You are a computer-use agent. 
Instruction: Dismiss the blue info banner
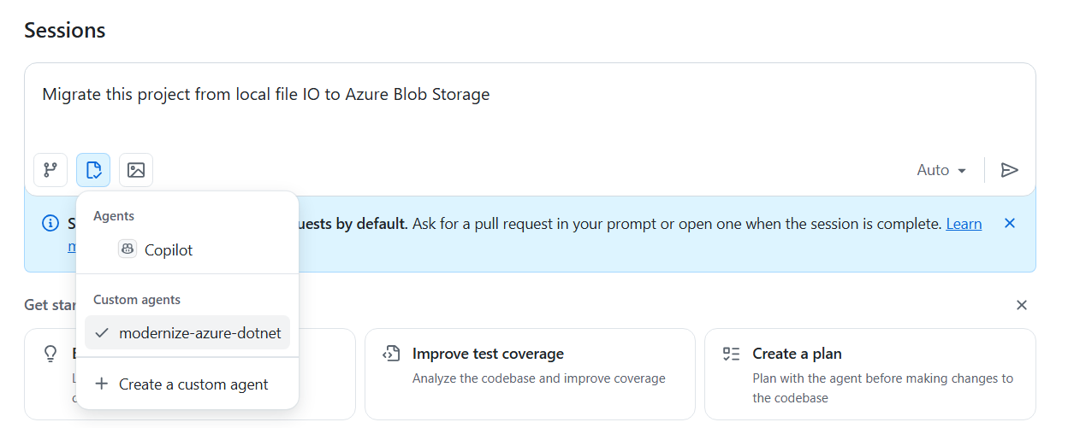coord(1010,224)
